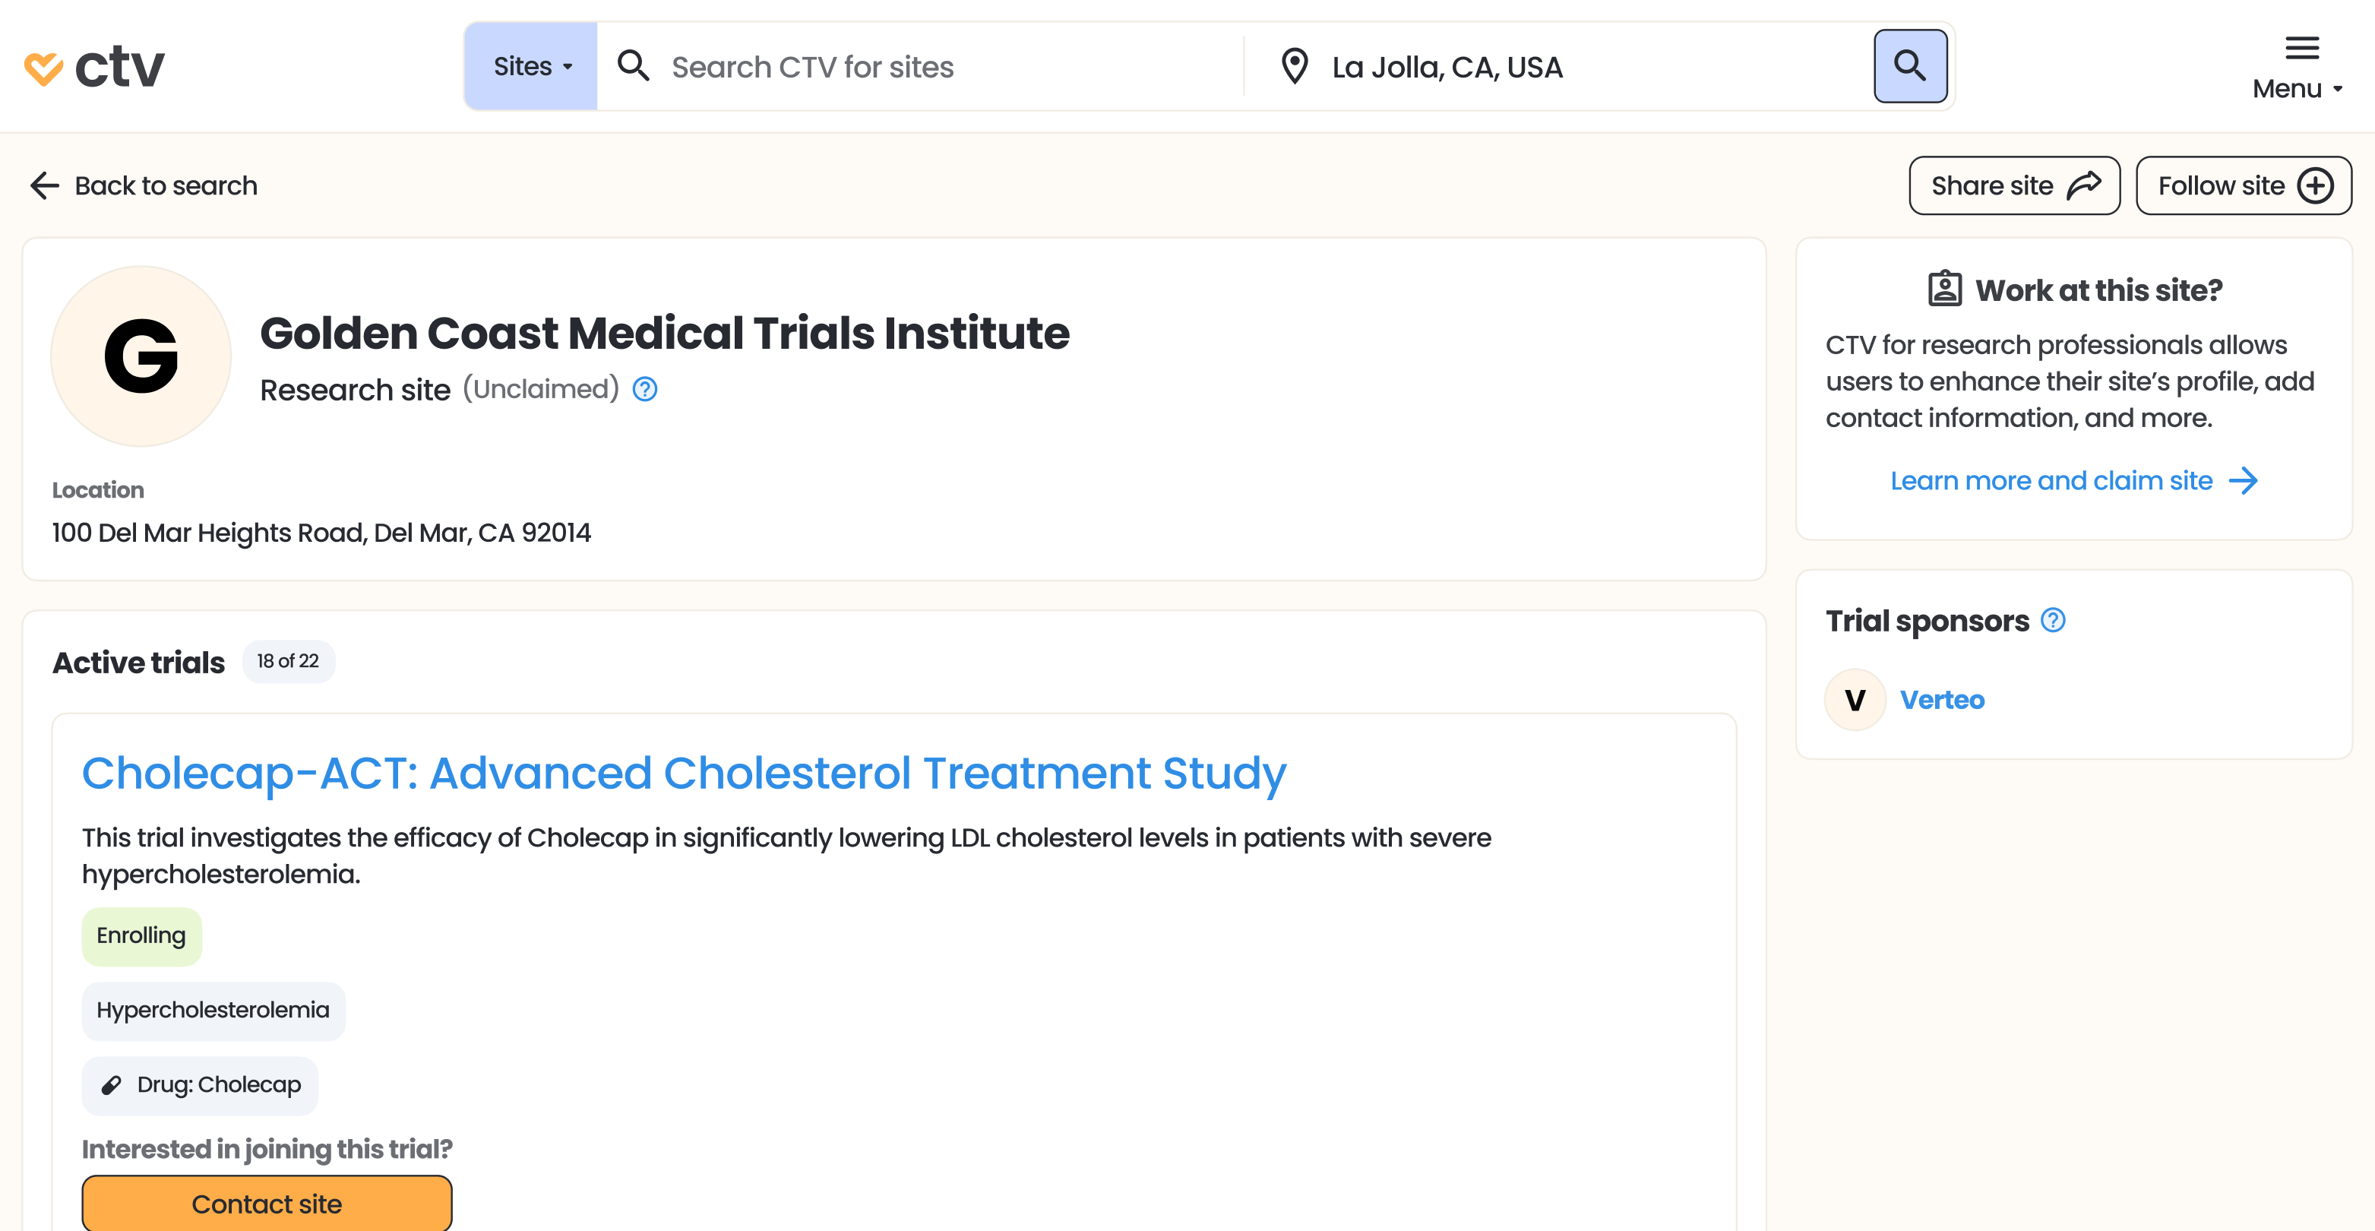Click the back arrow icon

click(x=44, y=185)
